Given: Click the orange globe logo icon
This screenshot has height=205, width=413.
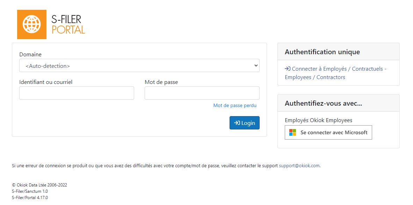Looking at the screenshot, I should [31, 24].
